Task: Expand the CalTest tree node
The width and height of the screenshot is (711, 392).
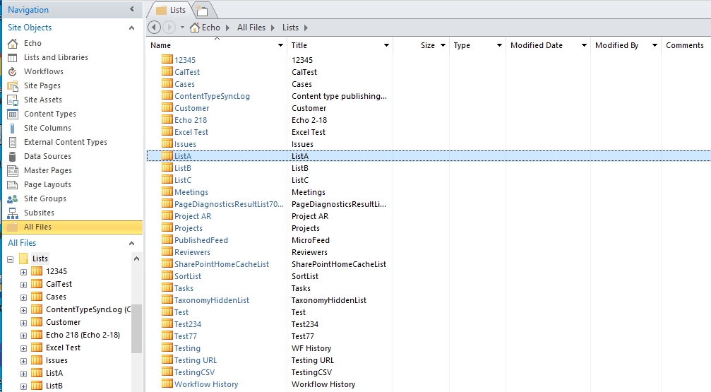Action: point(23,285)
